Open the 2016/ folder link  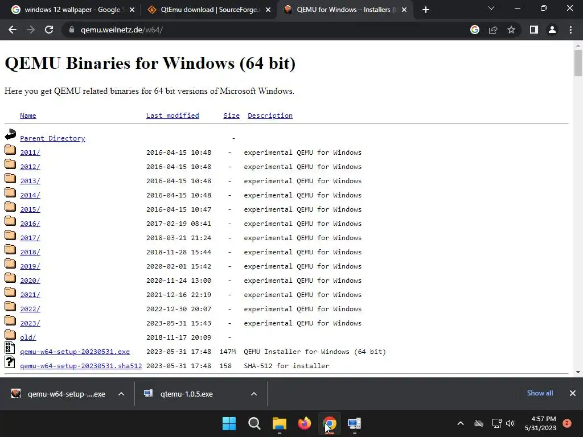(30, 224)
